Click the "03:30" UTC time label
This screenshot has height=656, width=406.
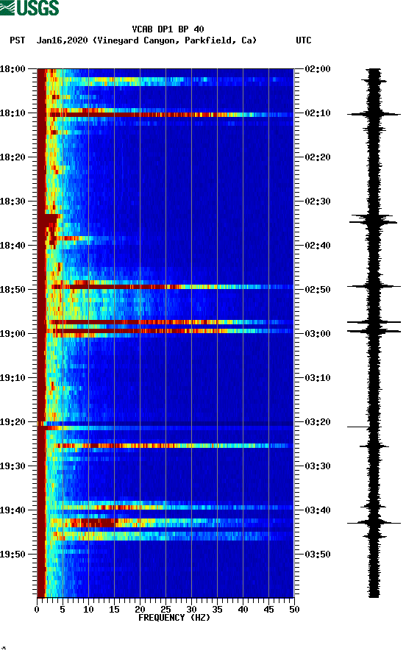(x=318, y=466)
